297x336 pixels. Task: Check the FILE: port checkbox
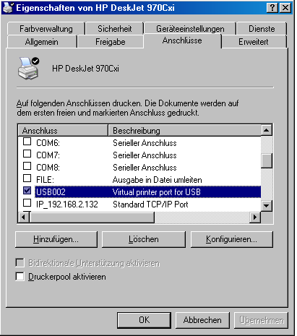[x=27, y=178]
